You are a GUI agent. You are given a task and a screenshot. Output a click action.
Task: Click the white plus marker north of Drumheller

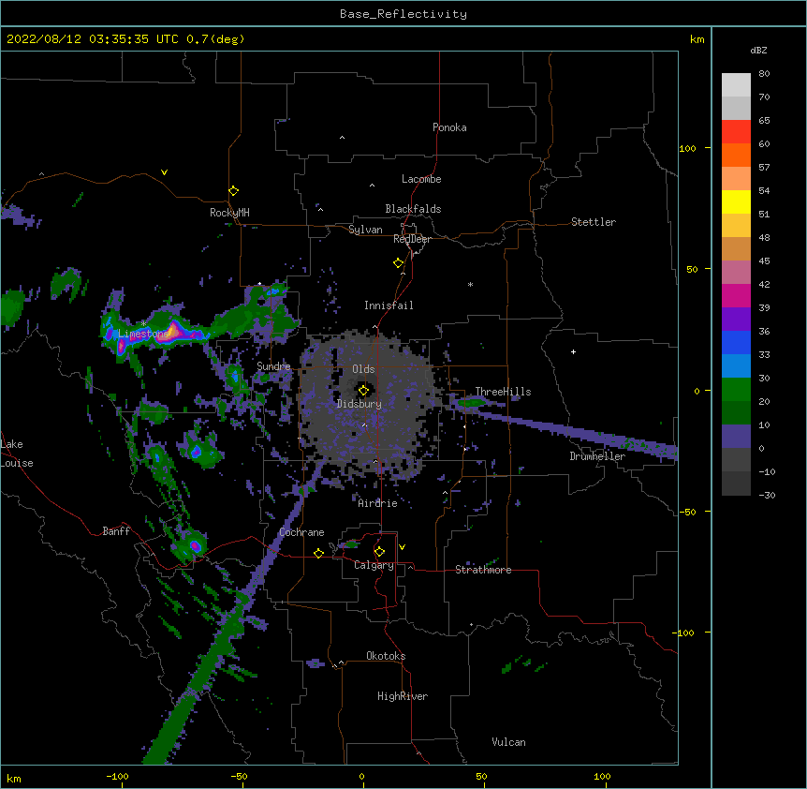click(x=573, y=351)
